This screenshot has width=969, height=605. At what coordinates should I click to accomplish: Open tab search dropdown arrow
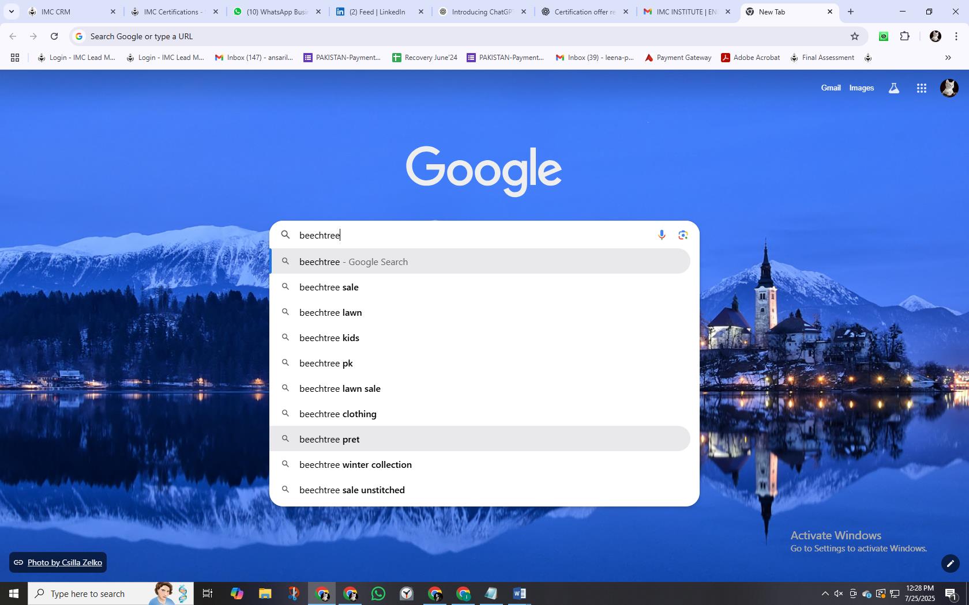click(11, 12)
